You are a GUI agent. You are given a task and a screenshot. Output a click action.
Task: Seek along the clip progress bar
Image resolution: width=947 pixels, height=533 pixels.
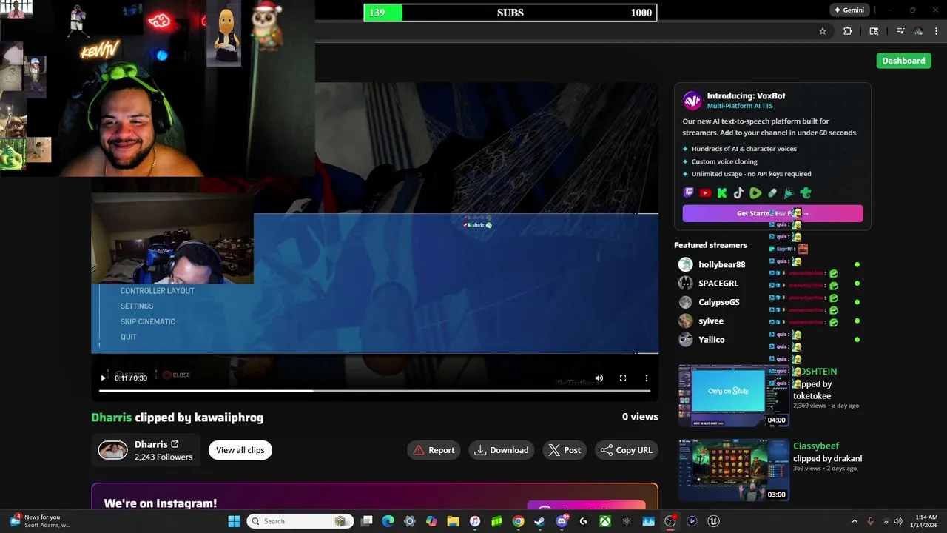coord(374,391)
